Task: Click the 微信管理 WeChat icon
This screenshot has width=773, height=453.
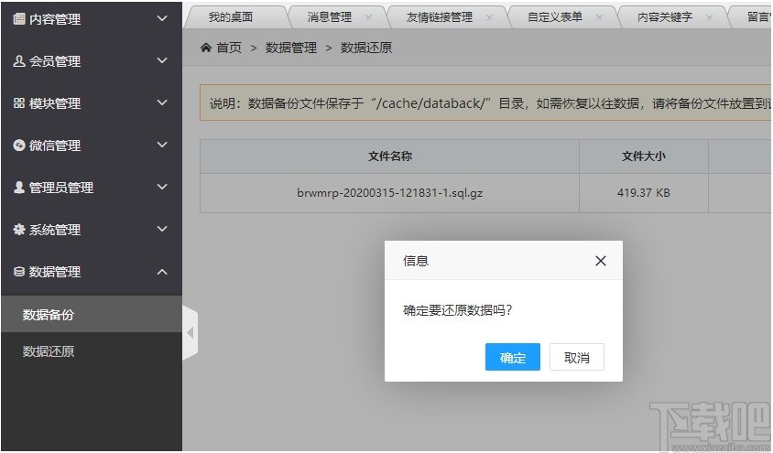Action: click(x=18, y=146)
